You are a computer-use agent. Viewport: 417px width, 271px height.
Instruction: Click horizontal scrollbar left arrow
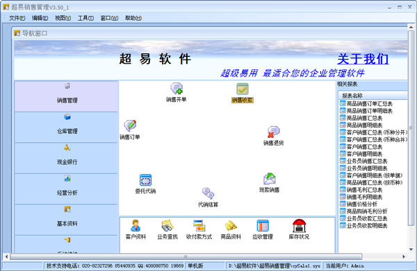pyautogui.click(x=6, y=256)
